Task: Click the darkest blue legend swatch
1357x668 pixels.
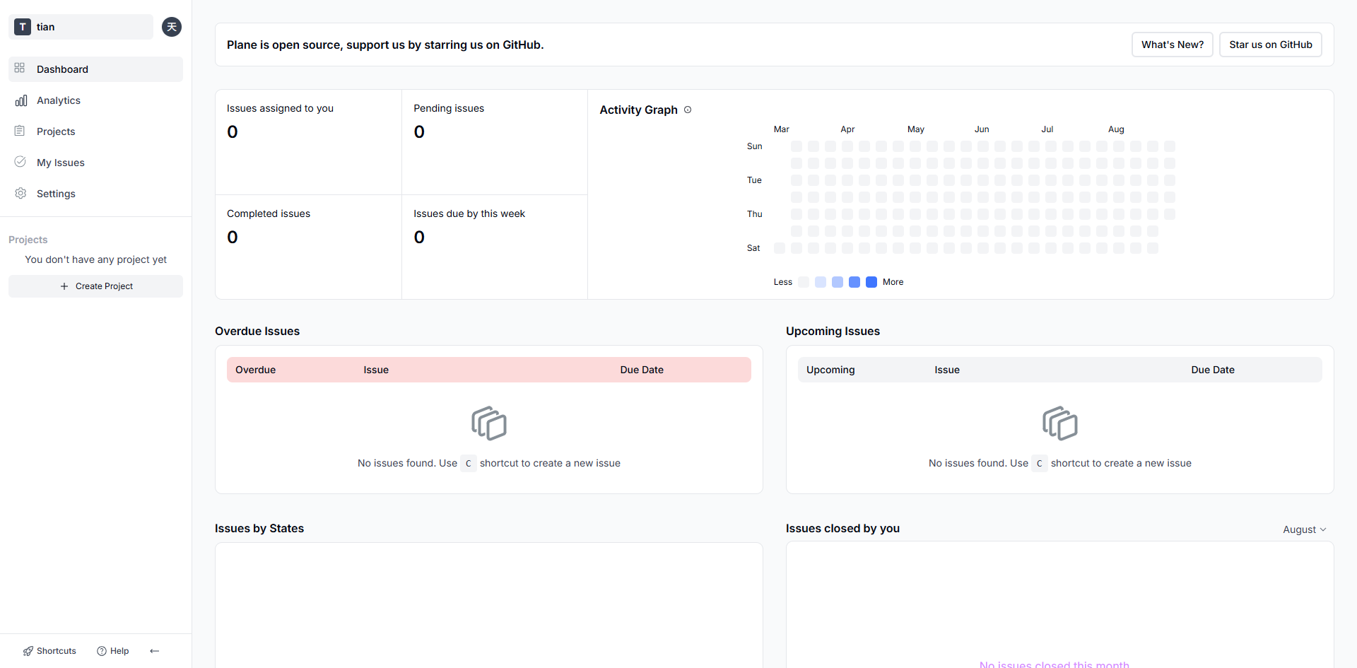Action: coord(871,282)
